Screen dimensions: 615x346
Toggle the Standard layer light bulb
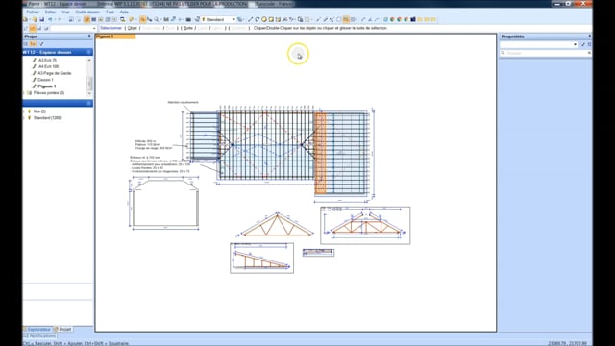[29, 117]
